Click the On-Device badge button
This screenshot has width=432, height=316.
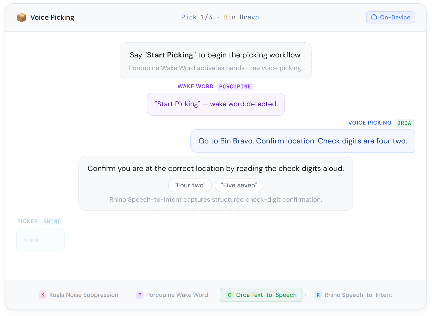point(390,17)
